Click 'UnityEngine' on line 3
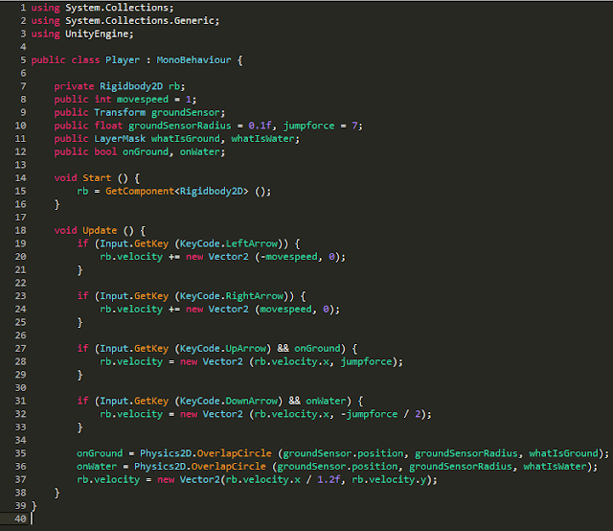The width and height of the screenshot is (613, 531). point(97,35)
